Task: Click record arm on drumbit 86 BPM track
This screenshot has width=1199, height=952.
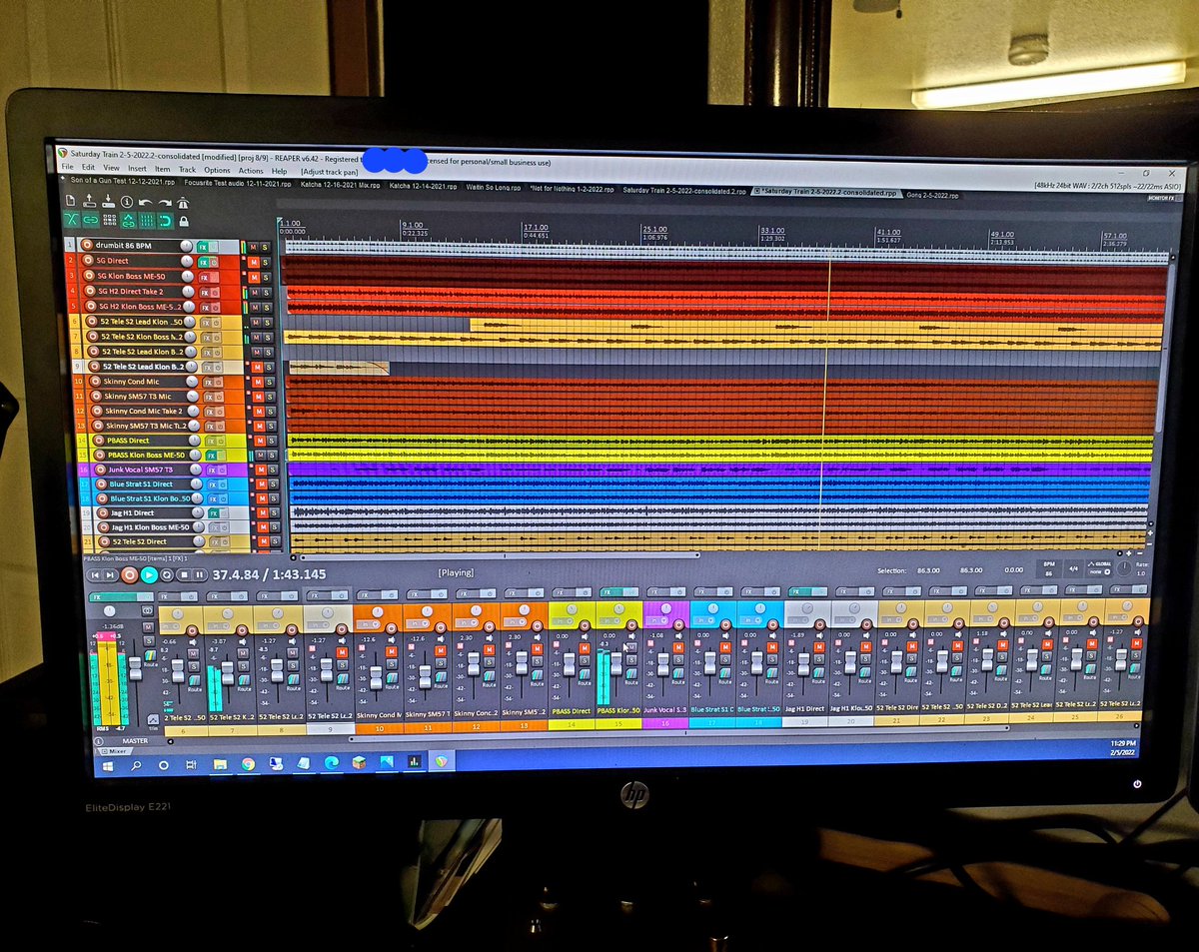Action: click(87, 245)
